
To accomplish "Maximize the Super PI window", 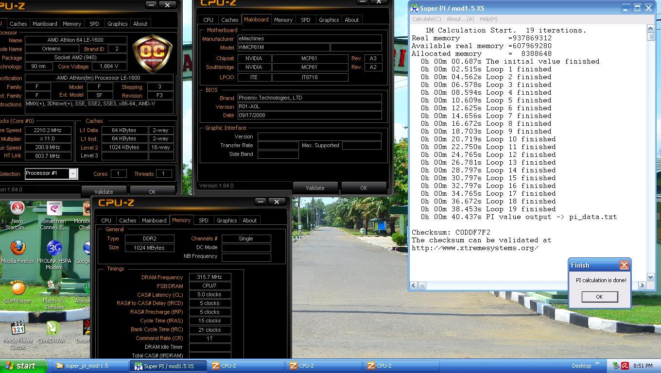I will coord(637,8).
